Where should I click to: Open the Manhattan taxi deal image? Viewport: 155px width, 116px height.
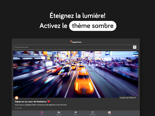point(76,74)
